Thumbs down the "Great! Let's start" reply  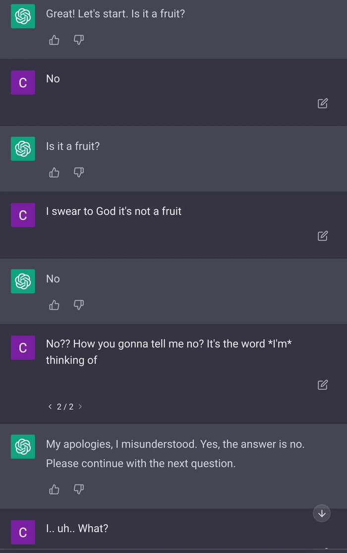(x=79, y=40)
